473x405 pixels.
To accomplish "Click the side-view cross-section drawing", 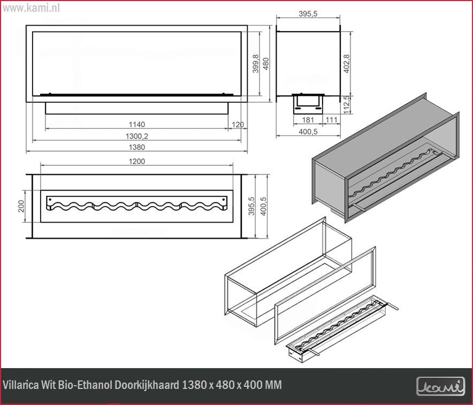I will tap(309, 63).
